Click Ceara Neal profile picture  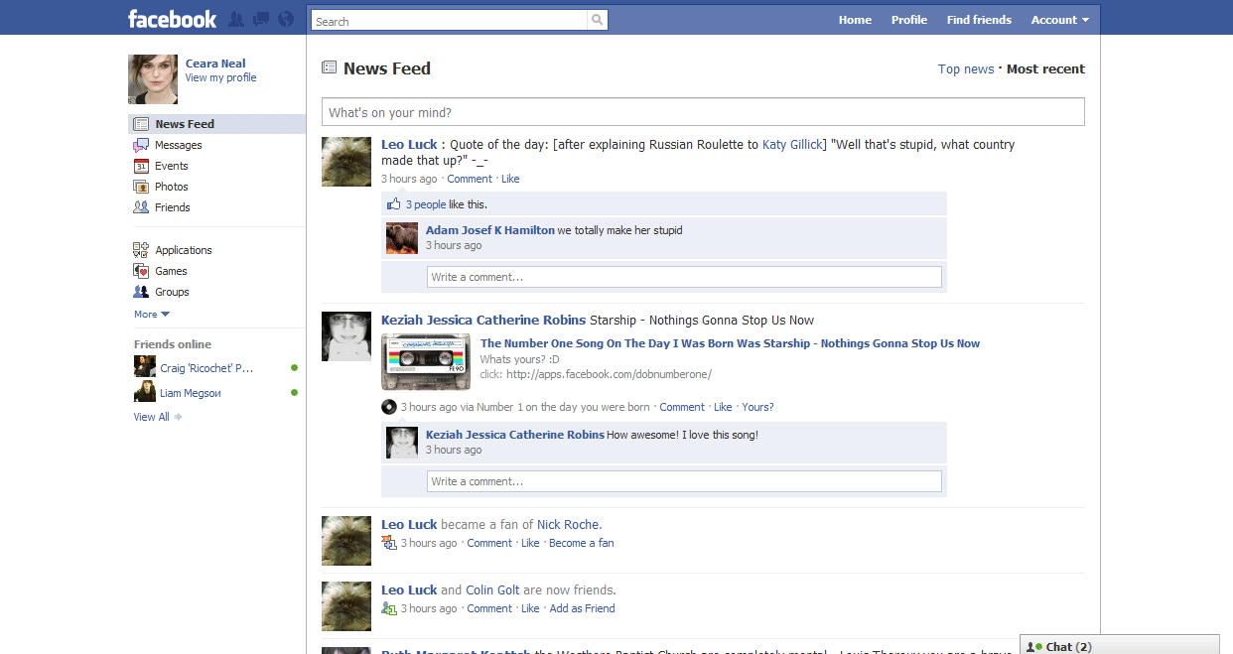(153, 79)
